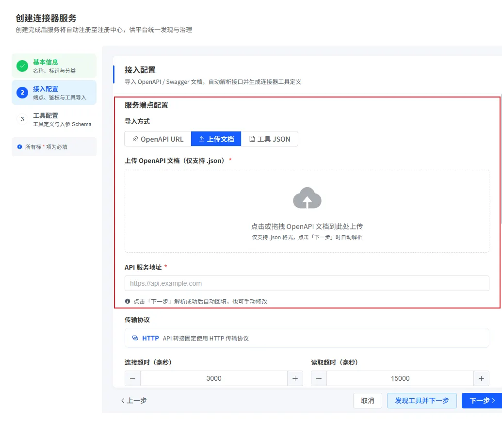Select the 上传文档 import method

[216, 139]
